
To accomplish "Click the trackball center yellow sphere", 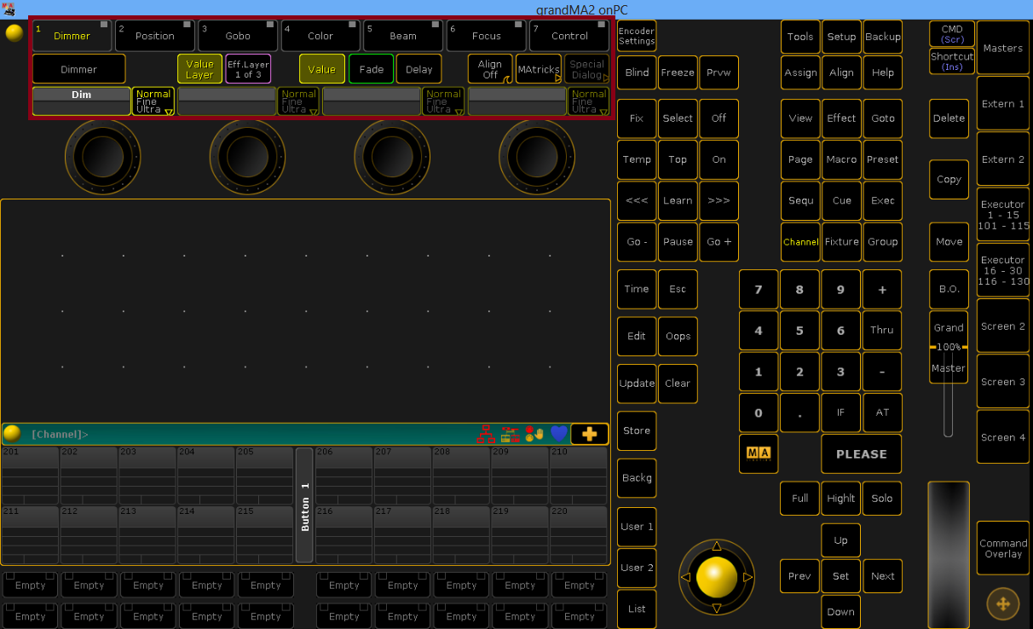I will click(x=717, y=577).
